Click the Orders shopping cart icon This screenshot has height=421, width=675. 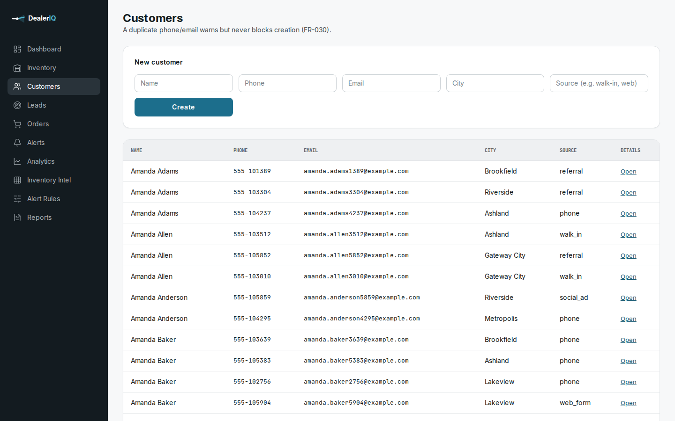[x=17, y=124]
